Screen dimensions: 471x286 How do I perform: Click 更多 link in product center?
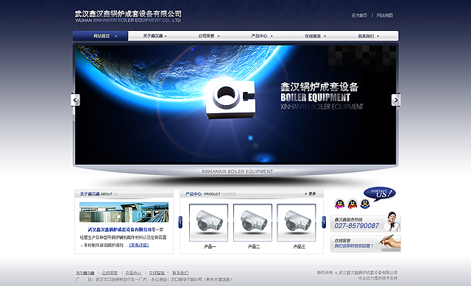(x=311, y=194)
